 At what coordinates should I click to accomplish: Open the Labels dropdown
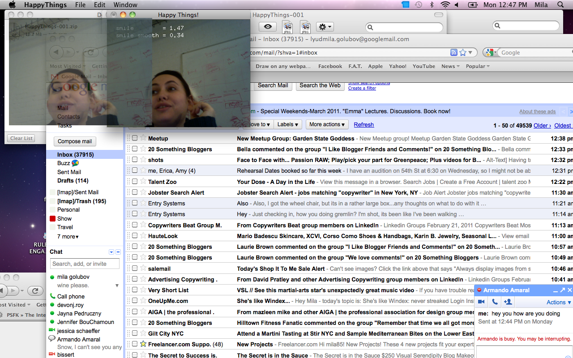pos(288,124)
